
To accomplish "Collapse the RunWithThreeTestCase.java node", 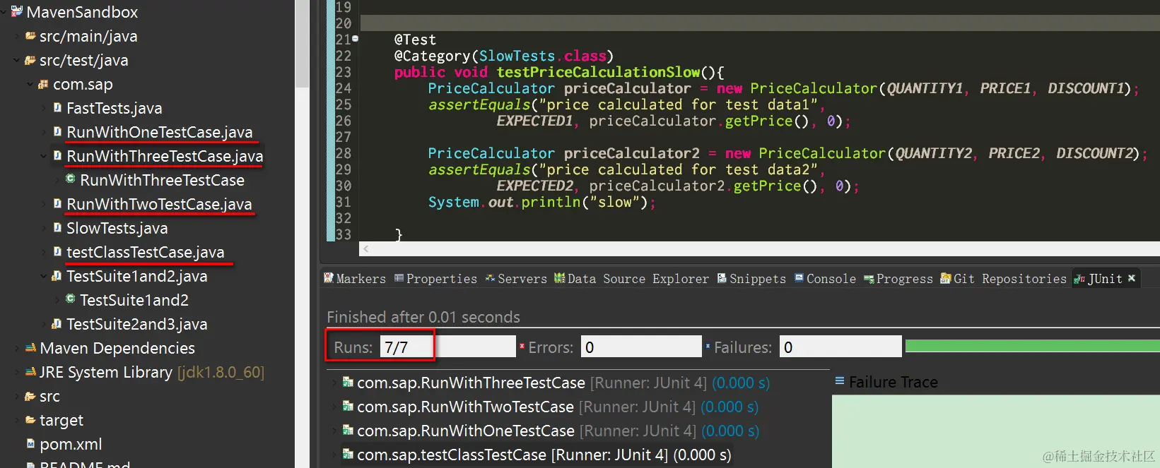I will coord(44,156).
